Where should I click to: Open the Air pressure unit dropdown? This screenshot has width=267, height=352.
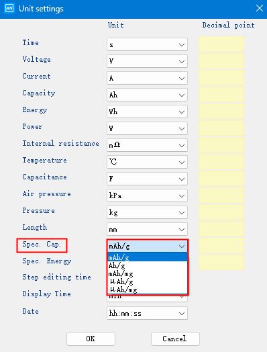pyautogui.click(x=147, y=195)
